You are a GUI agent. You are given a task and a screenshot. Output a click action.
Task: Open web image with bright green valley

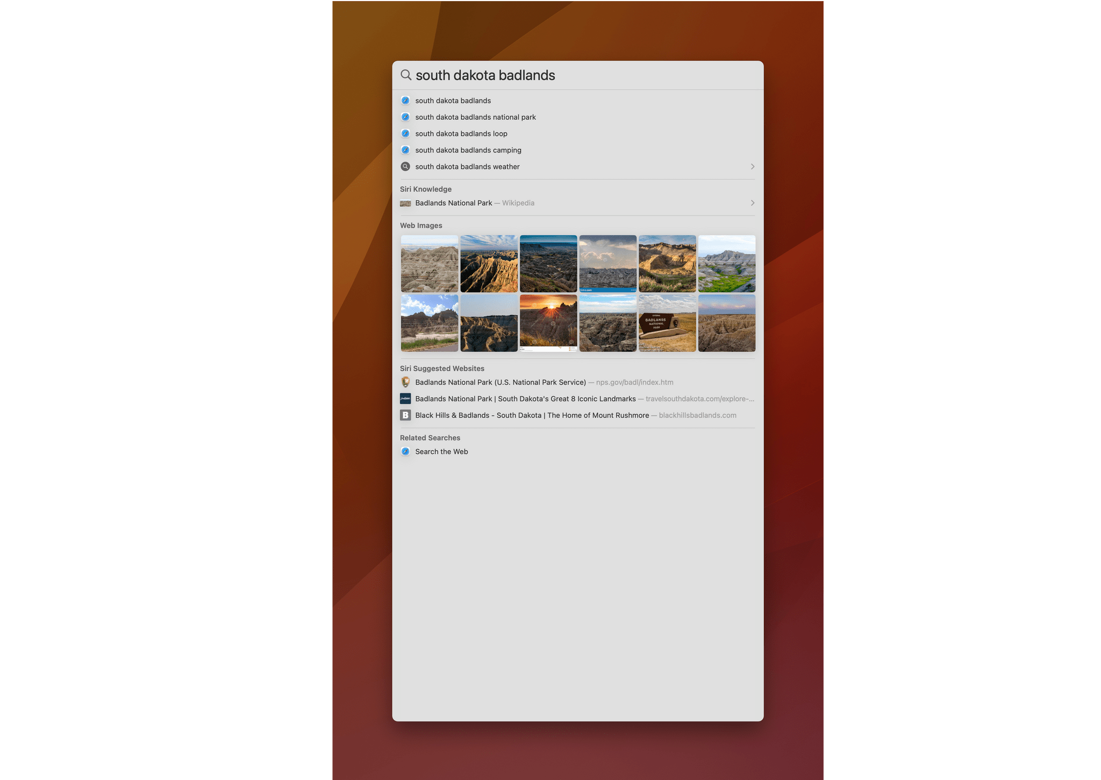point(727,264)
